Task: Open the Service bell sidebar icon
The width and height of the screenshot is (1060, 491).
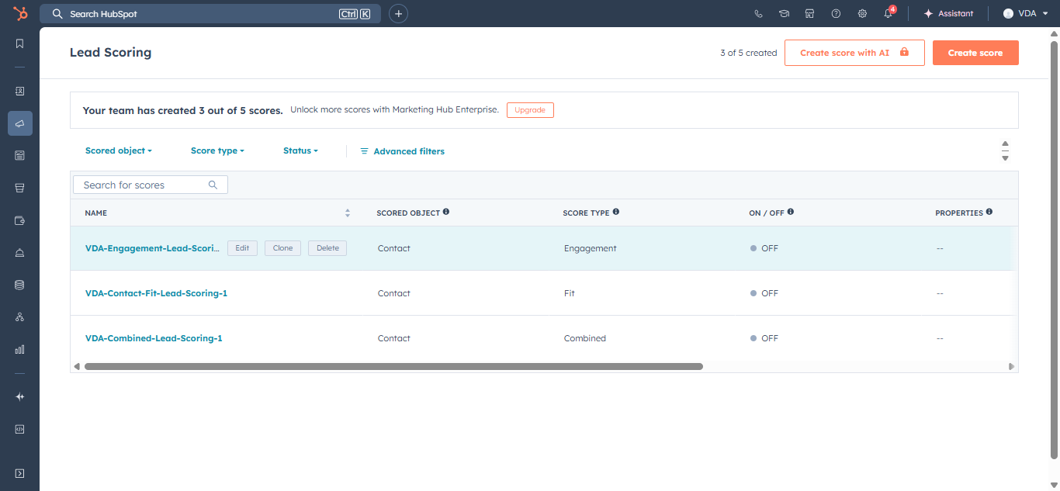Action: click(20, 253)
